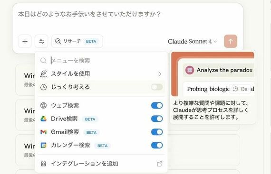Click the リサーチ BETA button
The image size is (271, 174).
[x=77, y=41]
